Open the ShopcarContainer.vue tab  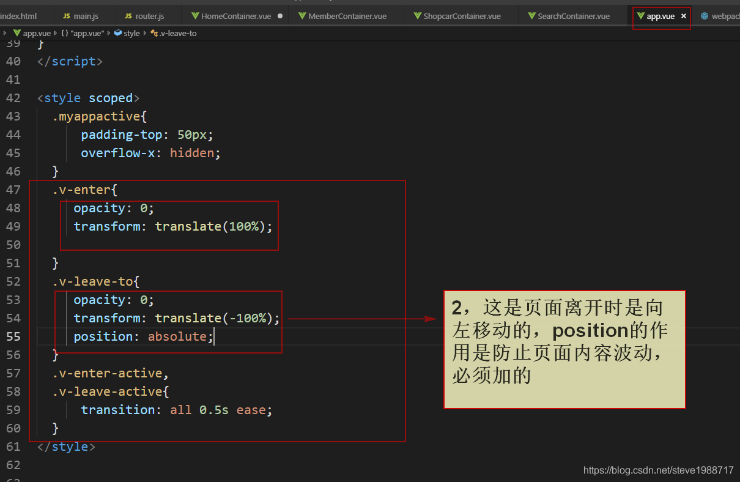point(462,16)
